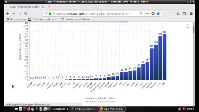Image resolution: width=199 pixels, height=112 pixels.
Task: Open the page actions three-dot menu
Action: 148,14
